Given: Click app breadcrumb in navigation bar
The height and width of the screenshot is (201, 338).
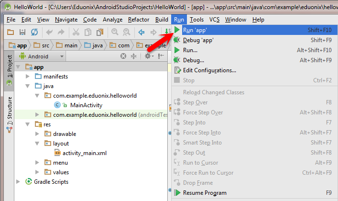Looking at the screenshot, I should 18,45.
